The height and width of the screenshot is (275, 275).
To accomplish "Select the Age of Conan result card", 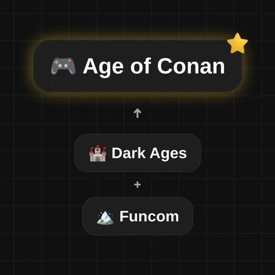I will (137, 66).
